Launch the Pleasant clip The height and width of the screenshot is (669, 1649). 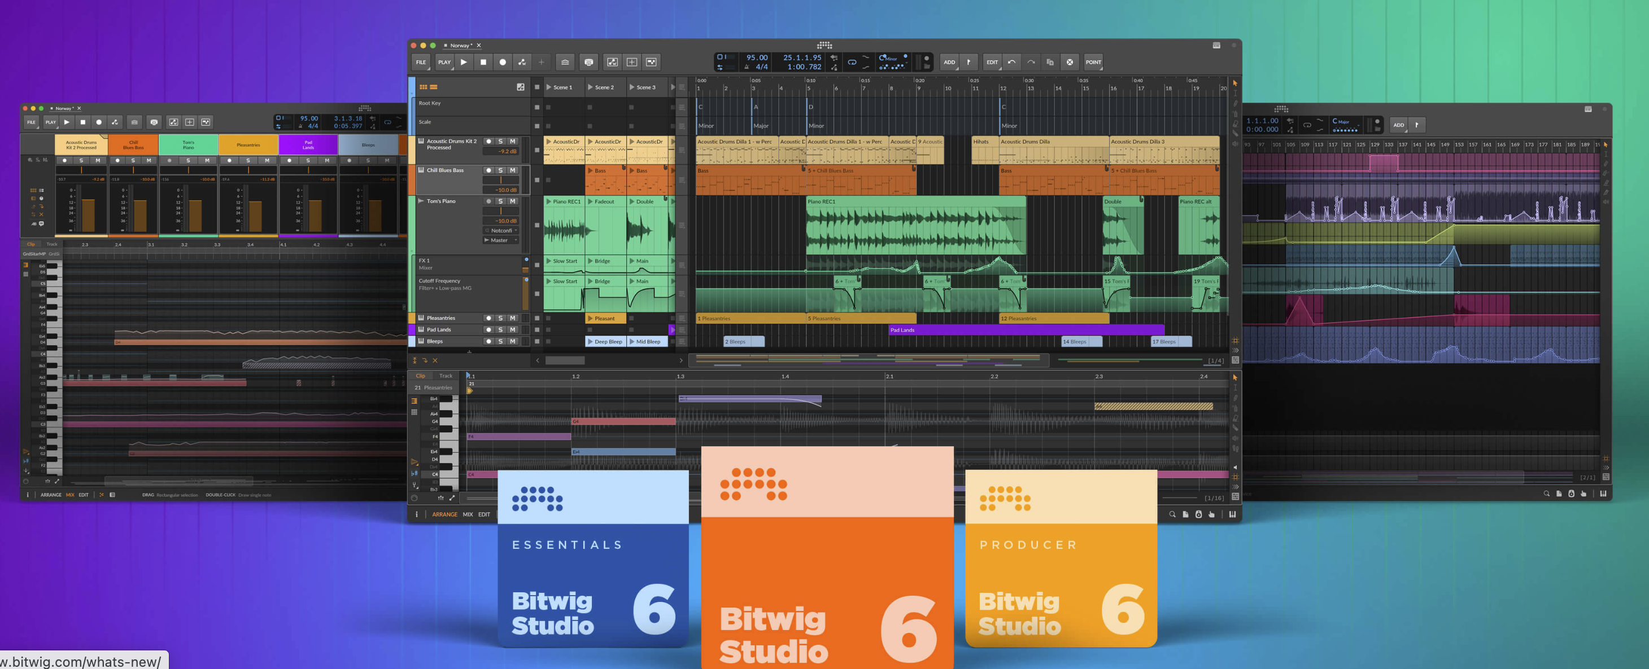pos(590,319)
